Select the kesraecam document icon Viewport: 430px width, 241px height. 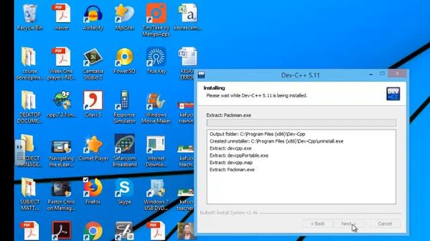coord(187,17)
